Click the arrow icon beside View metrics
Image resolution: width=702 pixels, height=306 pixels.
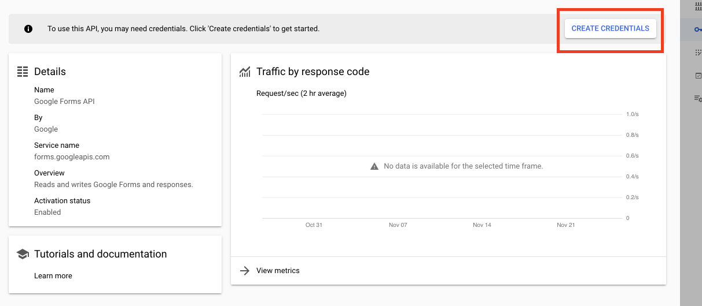point(245,271)
